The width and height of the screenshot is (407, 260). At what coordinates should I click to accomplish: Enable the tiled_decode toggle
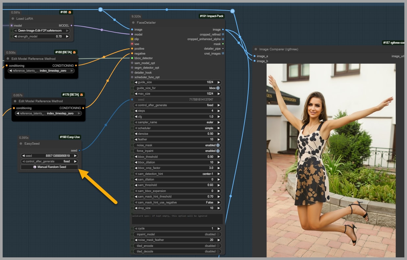pyautogui.click(x=217, y=251)
